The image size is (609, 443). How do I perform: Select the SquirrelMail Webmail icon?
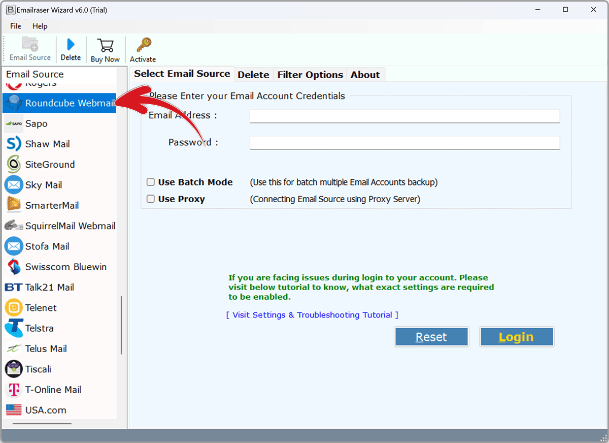pyautogui.click(x=14, y=226)
